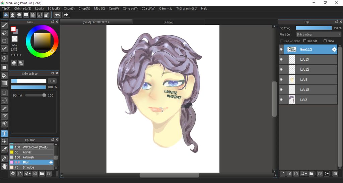343x183 pixels.
Task: Open the Tệp(F) menu
Action: coord(6,8)
